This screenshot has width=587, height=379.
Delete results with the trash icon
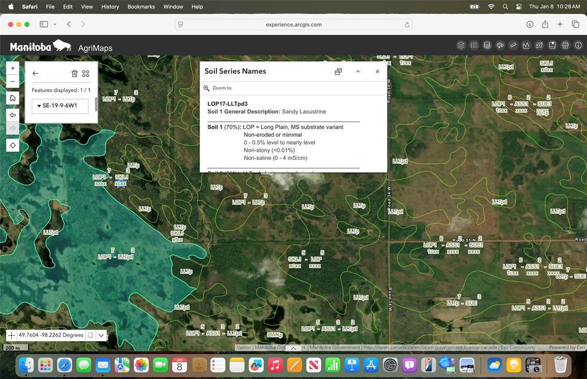74,73
